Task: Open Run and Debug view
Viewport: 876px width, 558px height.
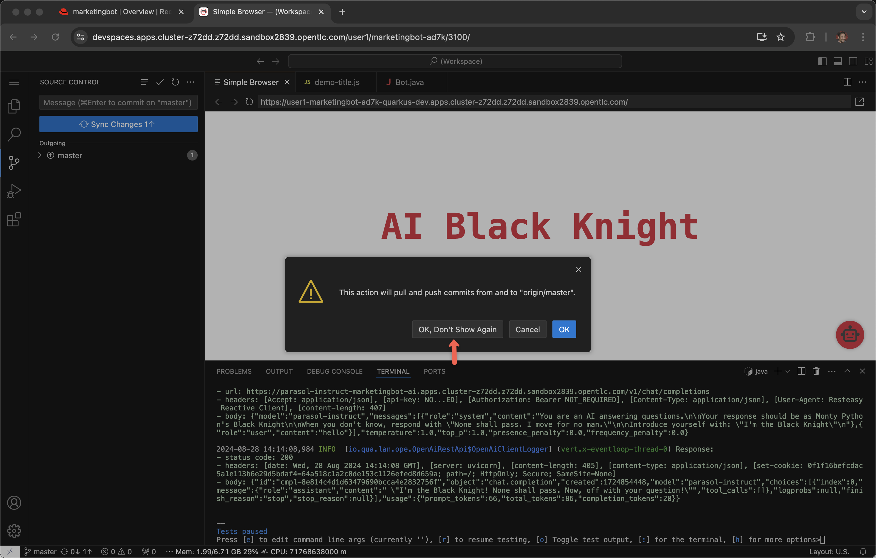Action: (14, 191)
